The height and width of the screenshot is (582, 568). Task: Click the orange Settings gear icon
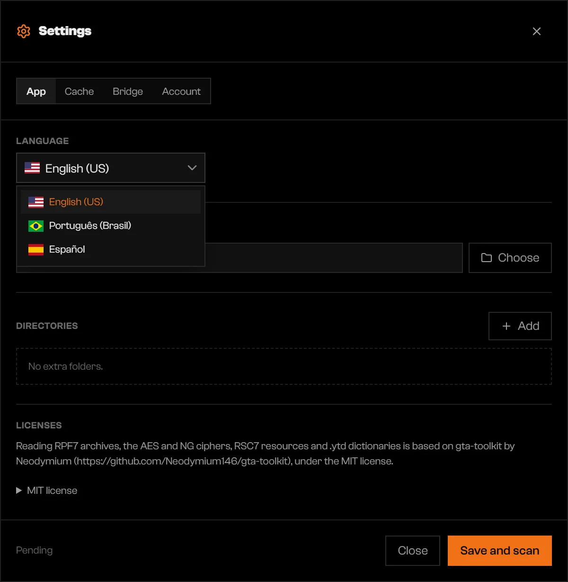click(x=24, y=31)
